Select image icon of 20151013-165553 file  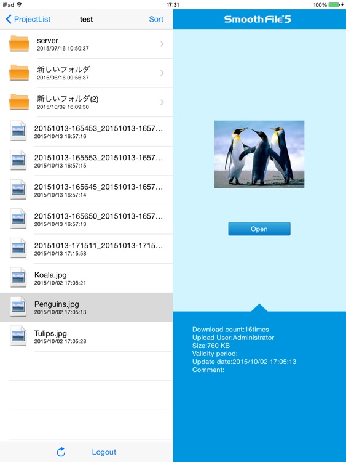click(18, 160)
